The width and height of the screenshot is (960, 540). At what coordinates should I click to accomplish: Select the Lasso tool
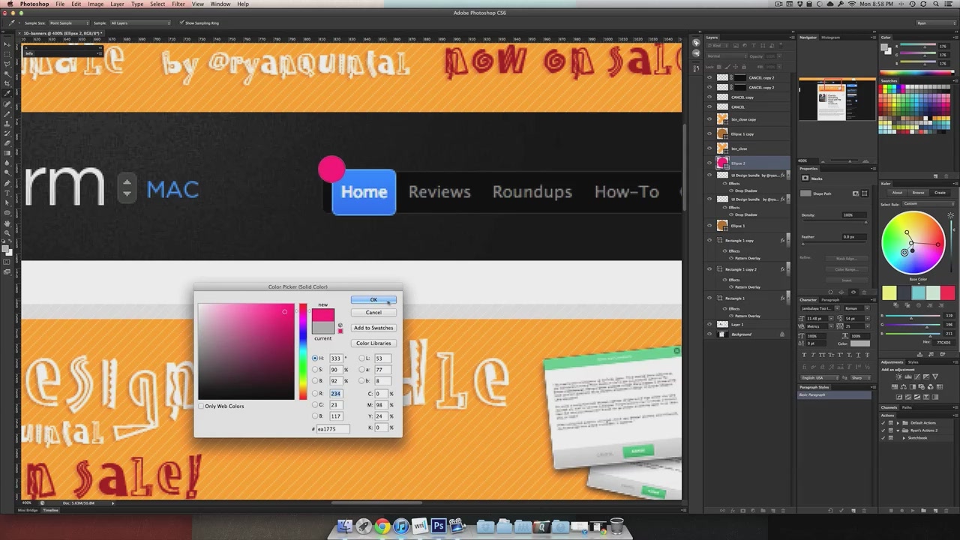7,64
